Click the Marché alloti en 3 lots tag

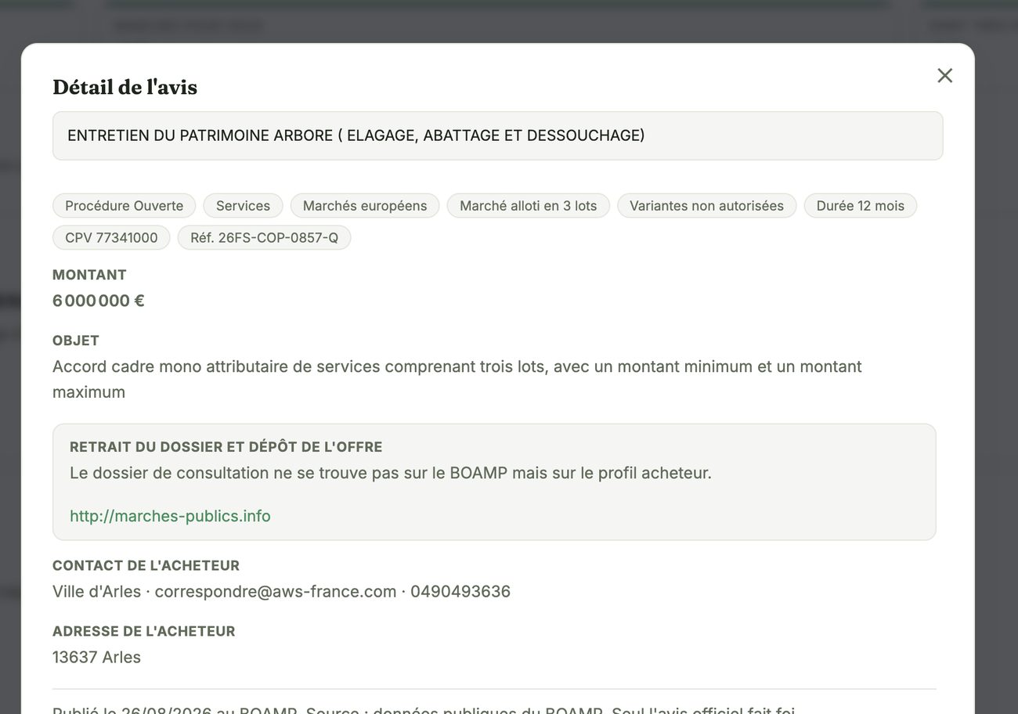pos(529,206)
